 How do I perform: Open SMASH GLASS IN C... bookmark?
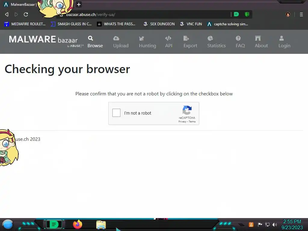[71, 24]
